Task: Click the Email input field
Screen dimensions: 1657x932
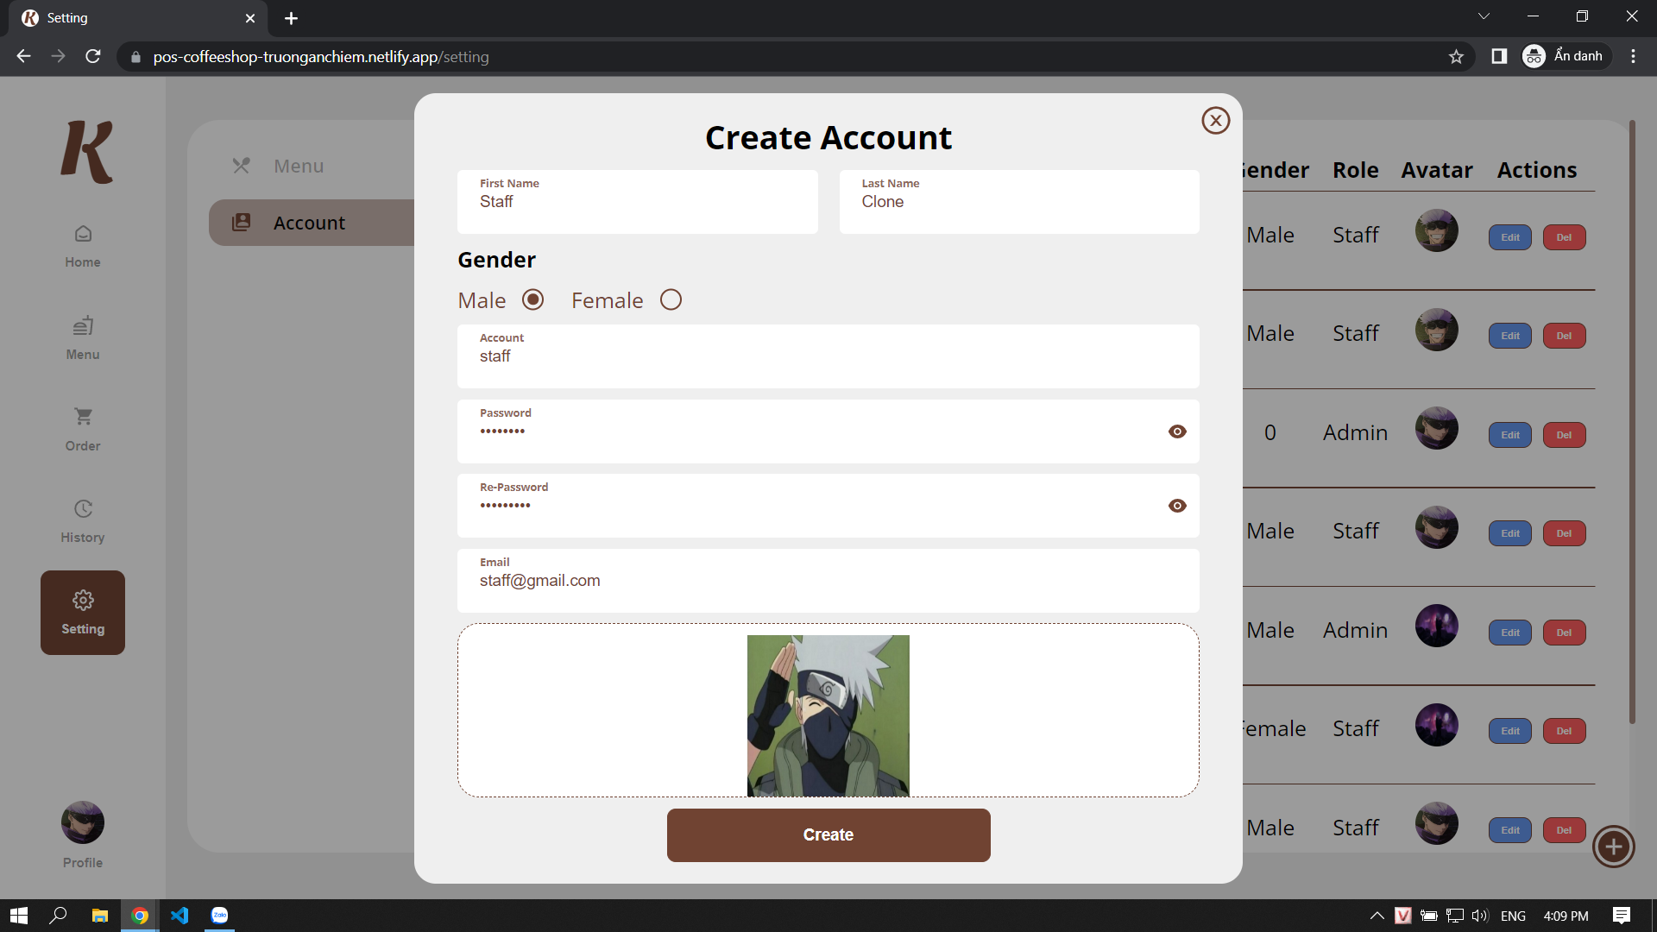Action: coord(827,581)
